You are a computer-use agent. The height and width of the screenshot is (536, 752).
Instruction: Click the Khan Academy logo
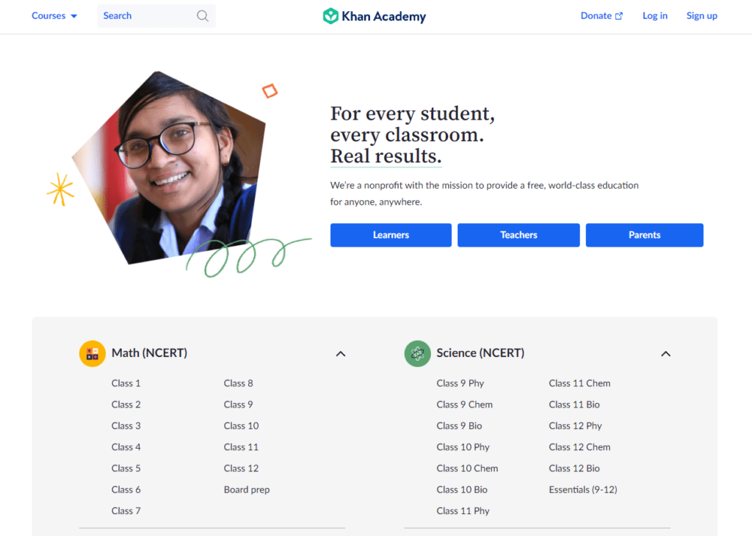click(375, 16)
